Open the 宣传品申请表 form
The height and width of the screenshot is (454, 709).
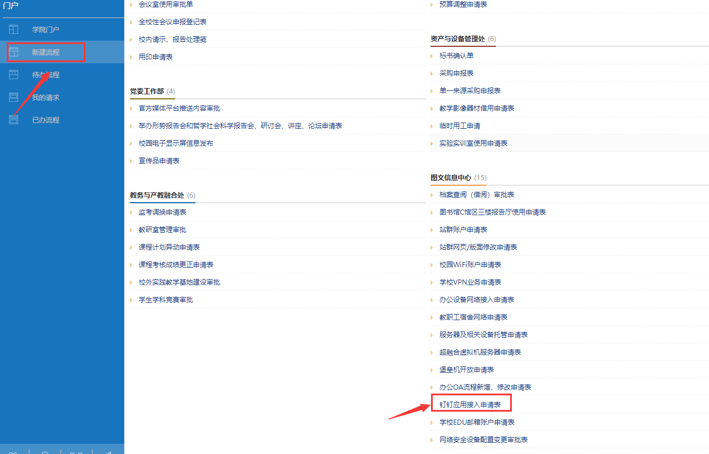click(x=159, y=160)
